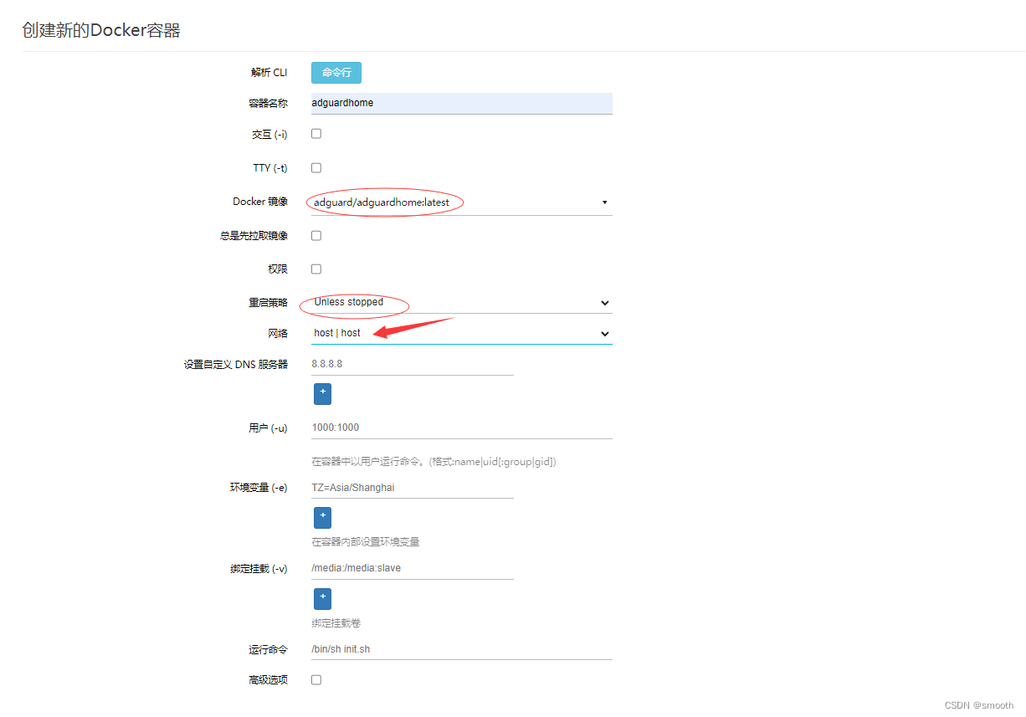Image resolution: width=1026 pixels, height=717 pixels.
Task: Open the Docker 镜像 dropdown
Action: [461, 202]
